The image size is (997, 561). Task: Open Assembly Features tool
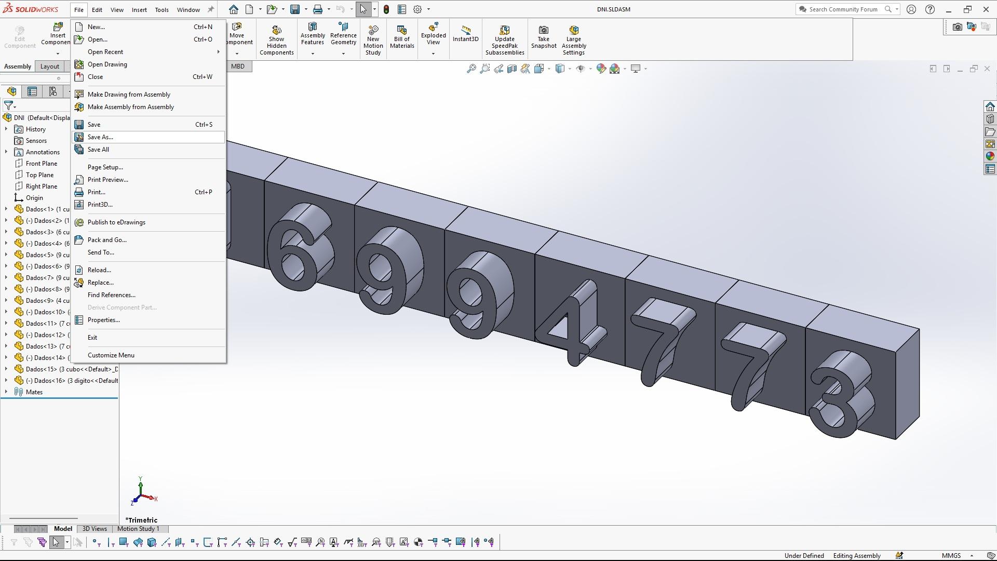pos(313,34)
